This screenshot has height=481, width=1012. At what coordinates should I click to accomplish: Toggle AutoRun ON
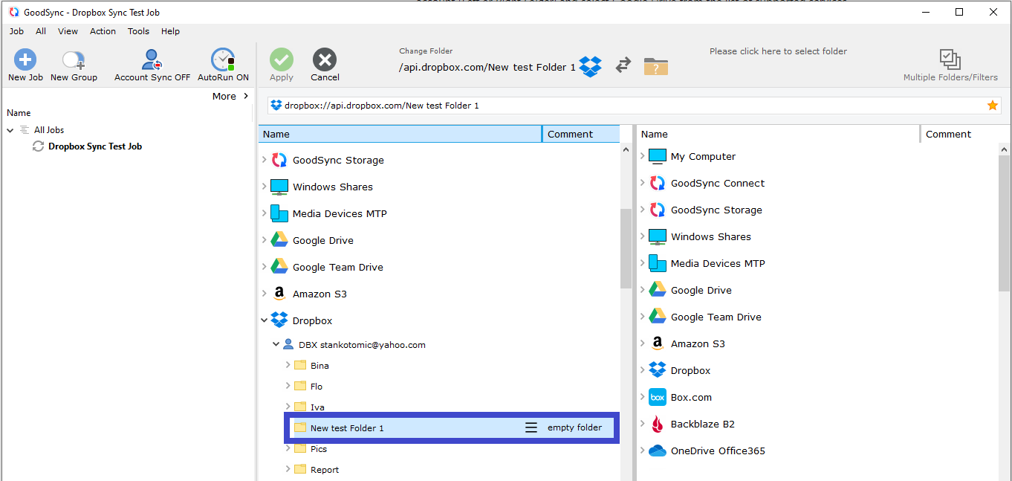pyautogui.click(x=223, y=60)
